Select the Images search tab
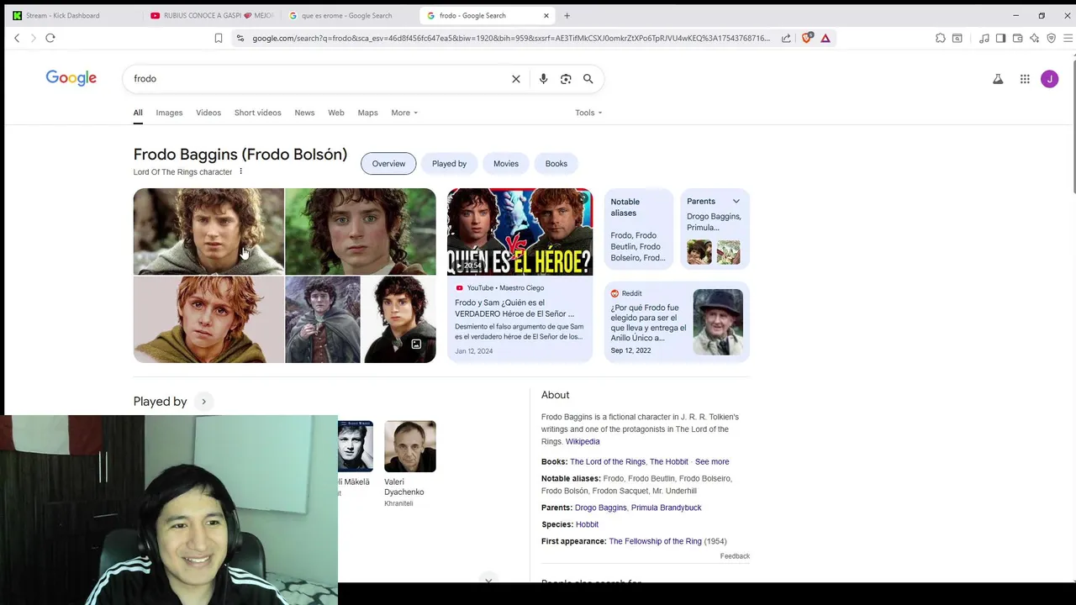1076x605 pixels. (169, 113)
